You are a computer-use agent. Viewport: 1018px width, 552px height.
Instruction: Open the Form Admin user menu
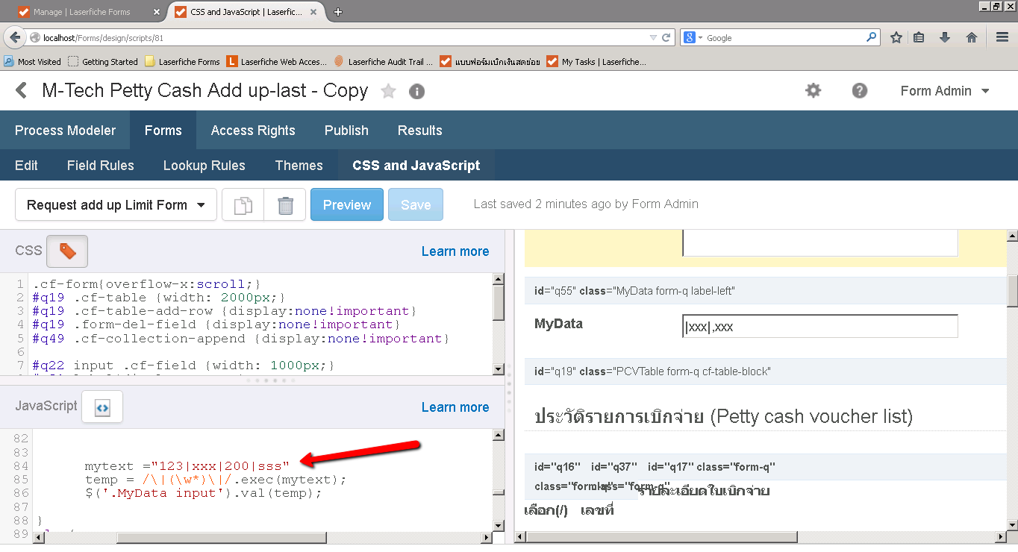944,91
